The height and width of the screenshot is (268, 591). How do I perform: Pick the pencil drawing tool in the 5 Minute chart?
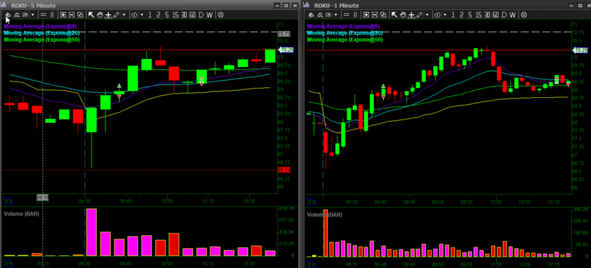(x=116, y=15)
